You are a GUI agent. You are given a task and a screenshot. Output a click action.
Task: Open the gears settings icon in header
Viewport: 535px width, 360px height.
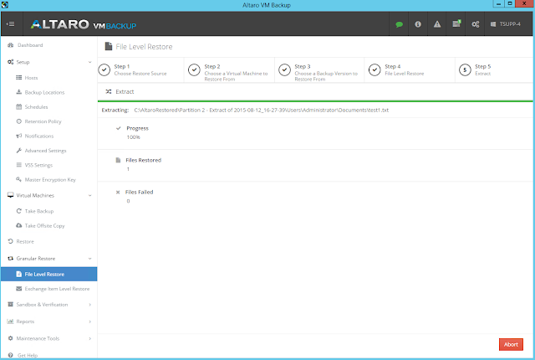click(x=476, y=24)
